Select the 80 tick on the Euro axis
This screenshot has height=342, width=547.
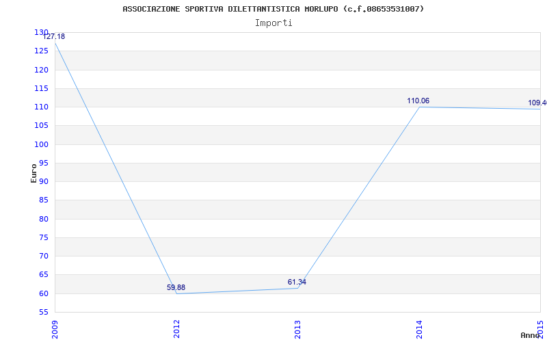(44, 219)
